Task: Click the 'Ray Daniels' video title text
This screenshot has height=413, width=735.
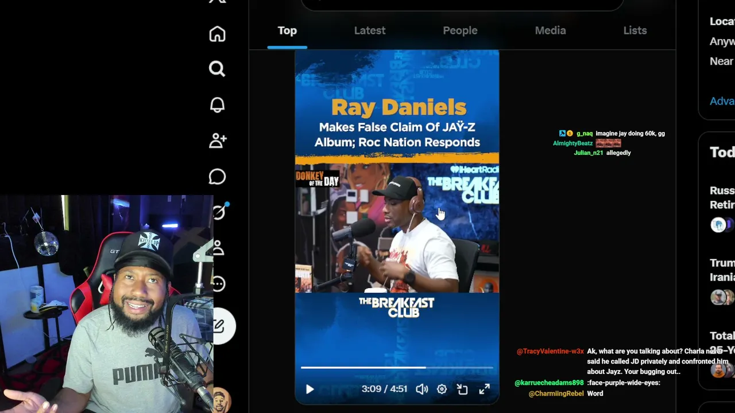Action: click(399, 107)
